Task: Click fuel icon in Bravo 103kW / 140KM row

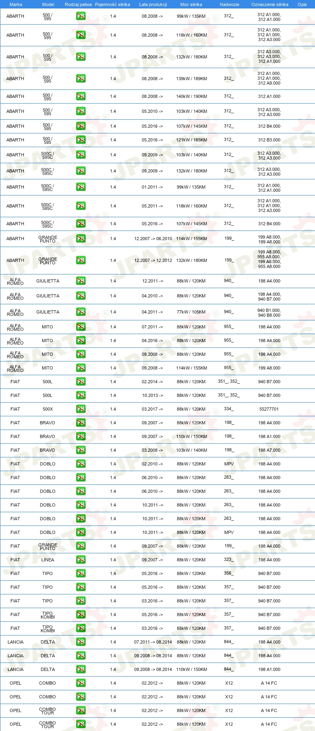Action: pos(81,450)
